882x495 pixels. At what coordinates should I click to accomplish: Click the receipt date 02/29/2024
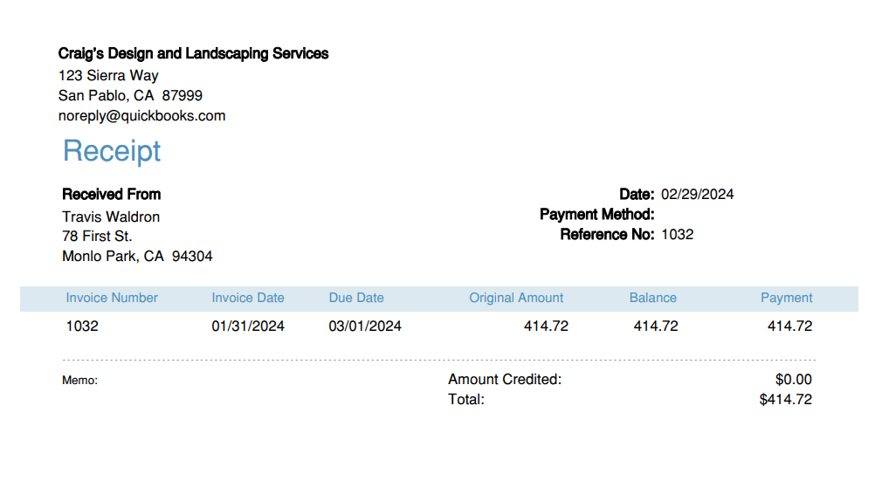(697, 194)
